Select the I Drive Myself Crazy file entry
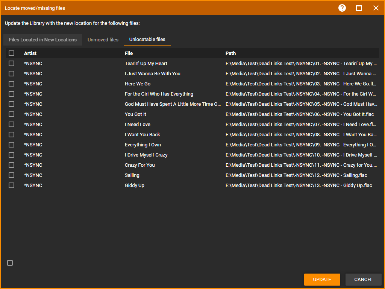This screenshot has height=289, width=385. pos(146,155)
